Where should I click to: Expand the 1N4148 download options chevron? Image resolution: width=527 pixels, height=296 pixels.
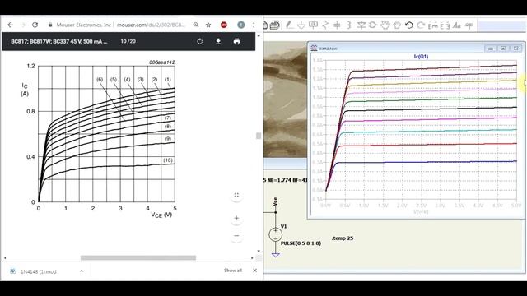[82, 271]
